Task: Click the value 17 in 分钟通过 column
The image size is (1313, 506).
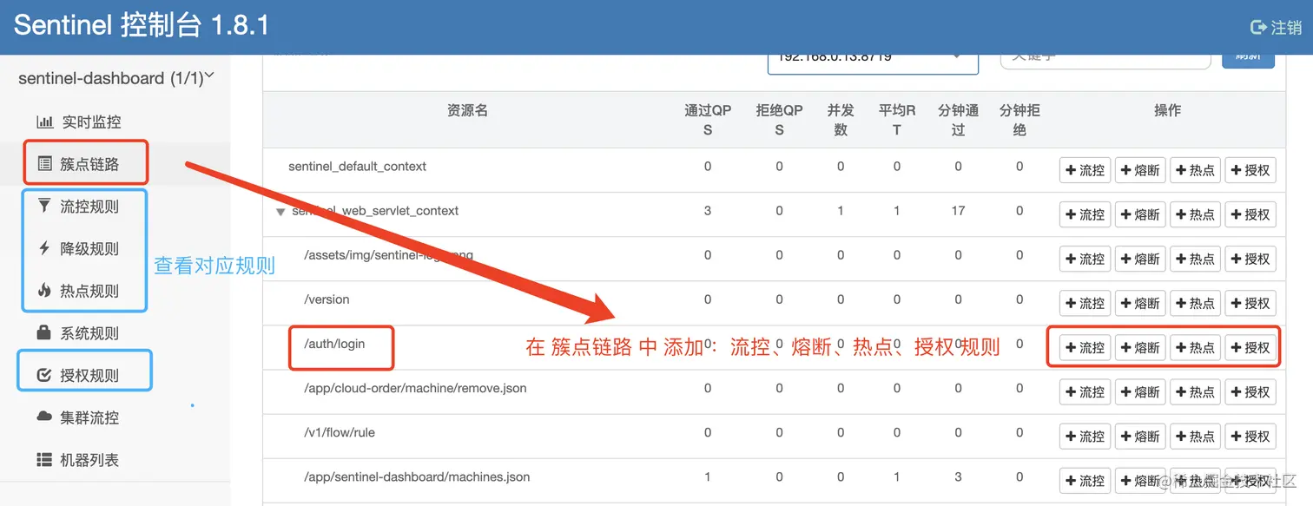Action: pos(958,210)
